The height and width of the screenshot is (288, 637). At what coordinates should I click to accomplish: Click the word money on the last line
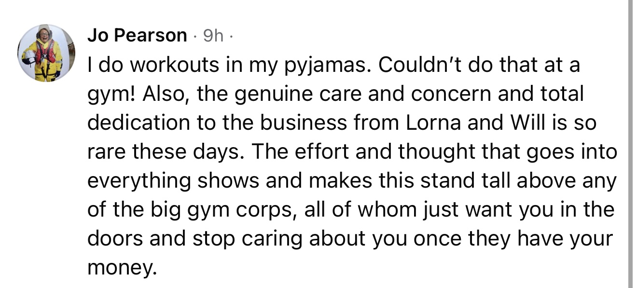pyautogui.click(x=121, y=267)
